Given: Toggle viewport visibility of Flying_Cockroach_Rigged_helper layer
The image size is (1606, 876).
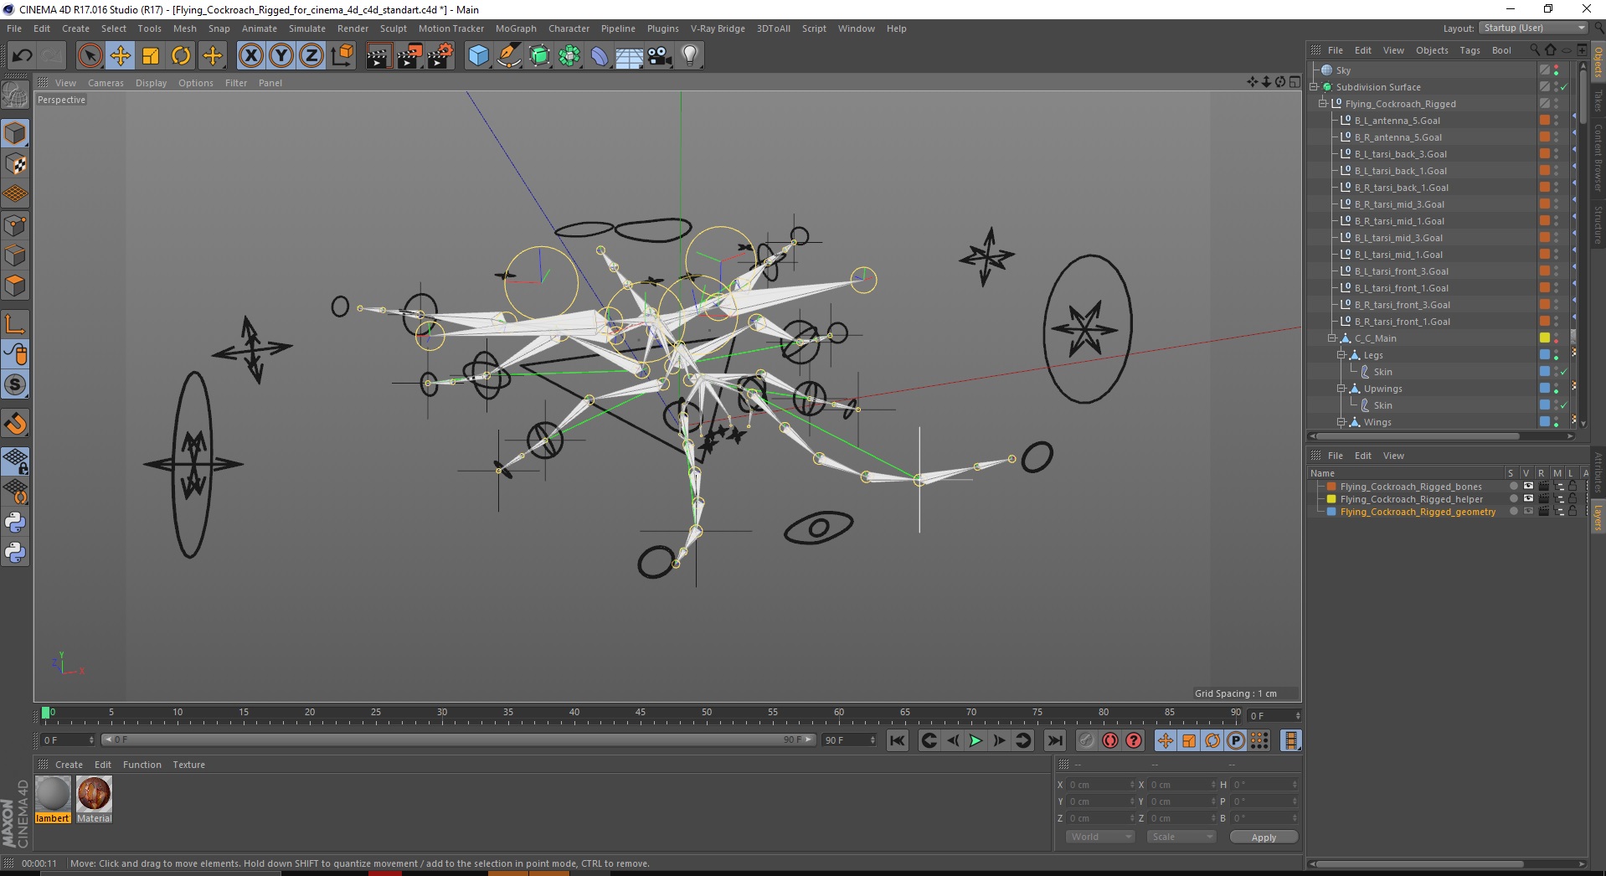Looking at the screenshot, I should 1528,499.
